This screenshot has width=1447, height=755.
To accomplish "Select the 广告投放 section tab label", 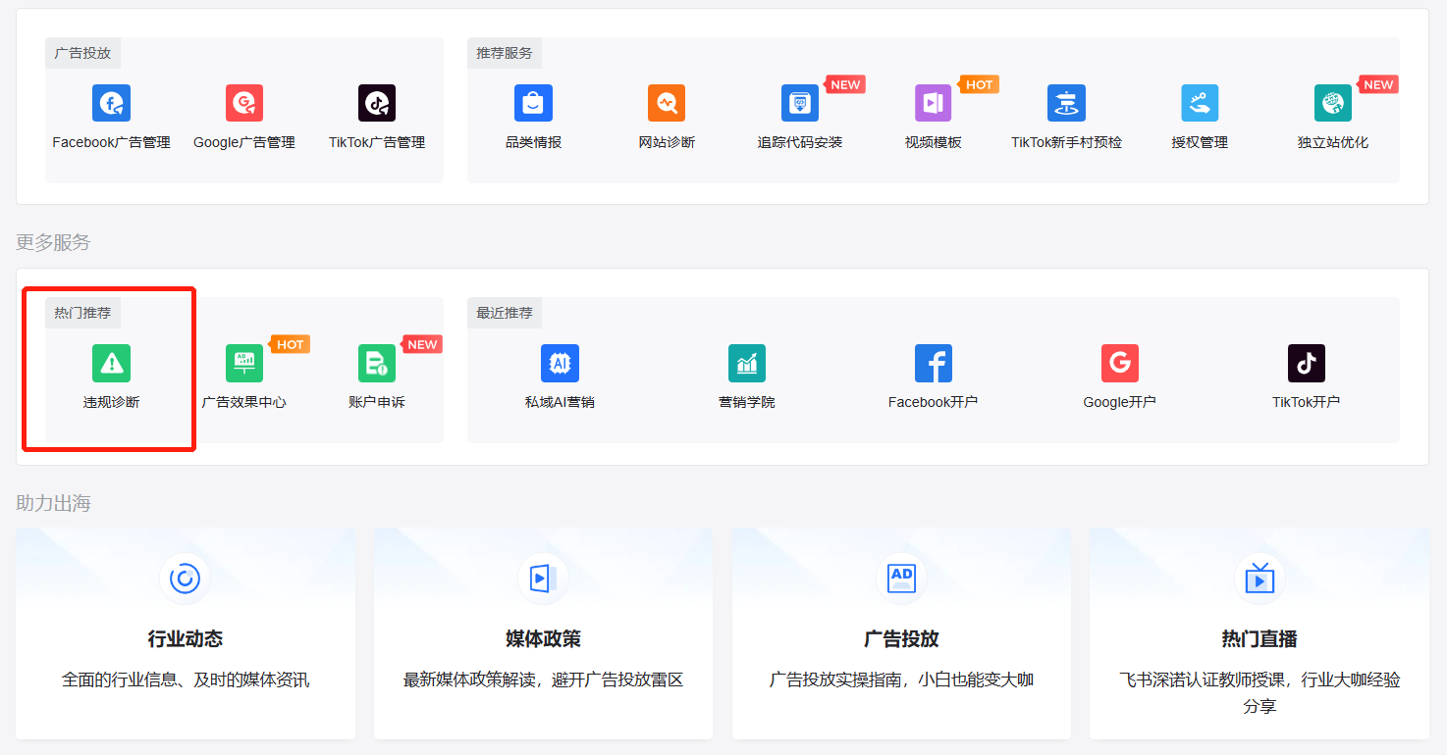I will (x=82, y=53).
